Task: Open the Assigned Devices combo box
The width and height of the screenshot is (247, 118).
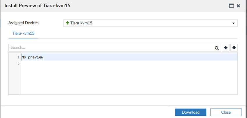Action: 150,23
